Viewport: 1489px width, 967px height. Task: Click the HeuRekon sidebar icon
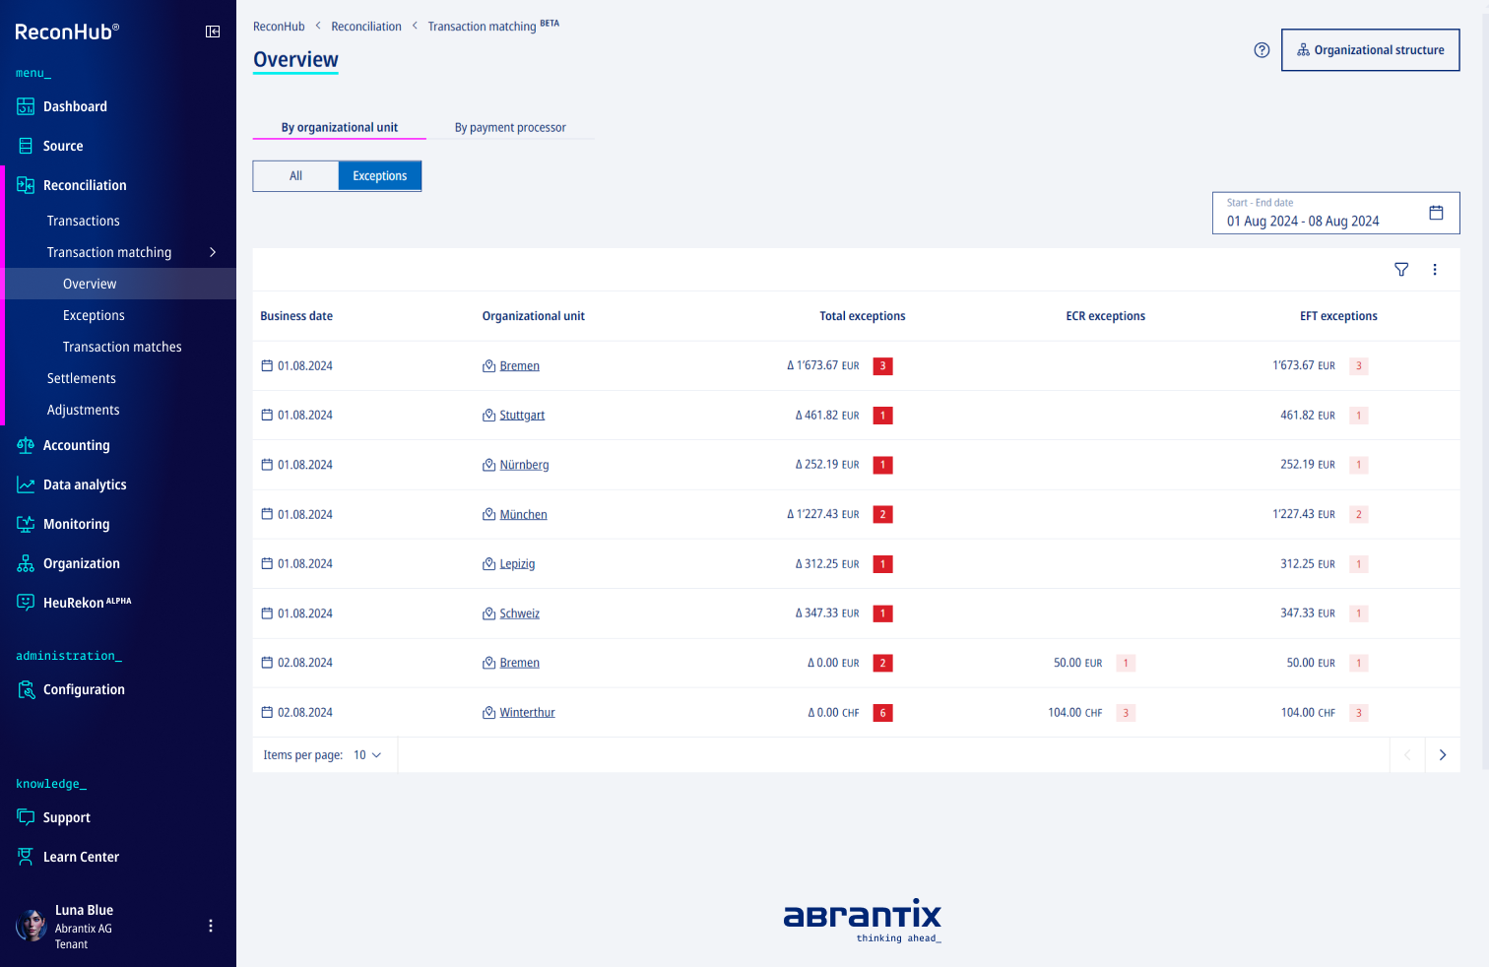point(26,603)
